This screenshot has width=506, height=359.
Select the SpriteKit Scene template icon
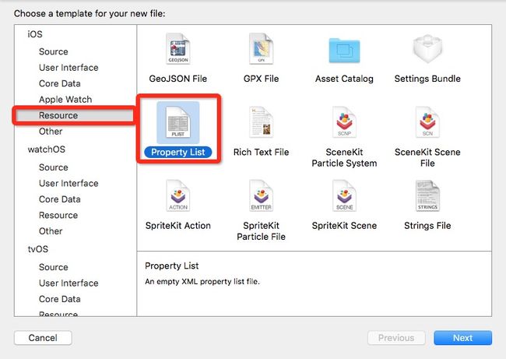[344, 195]
